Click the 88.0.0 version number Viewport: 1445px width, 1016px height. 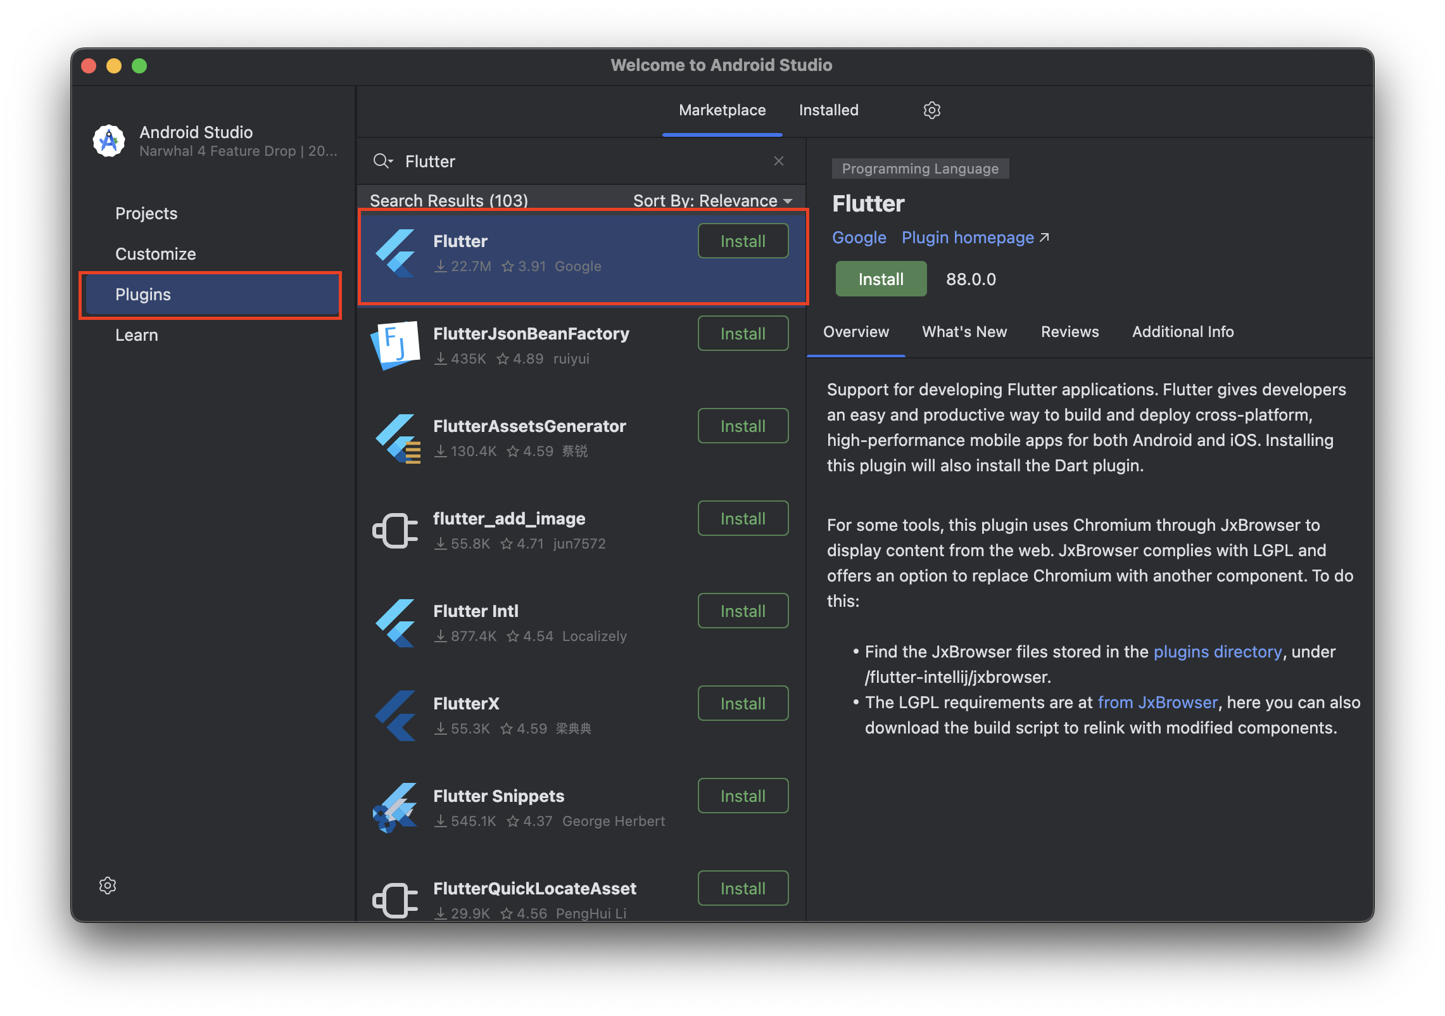(x=971, y=279)
